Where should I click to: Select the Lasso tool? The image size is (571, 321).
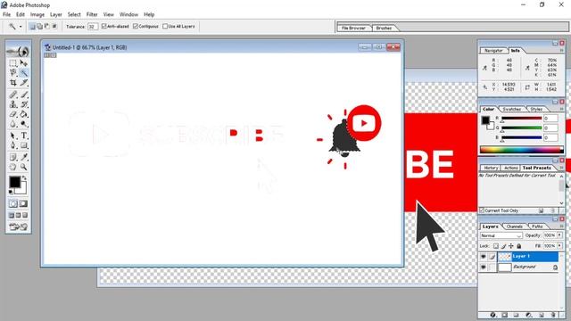pos(13,73)
